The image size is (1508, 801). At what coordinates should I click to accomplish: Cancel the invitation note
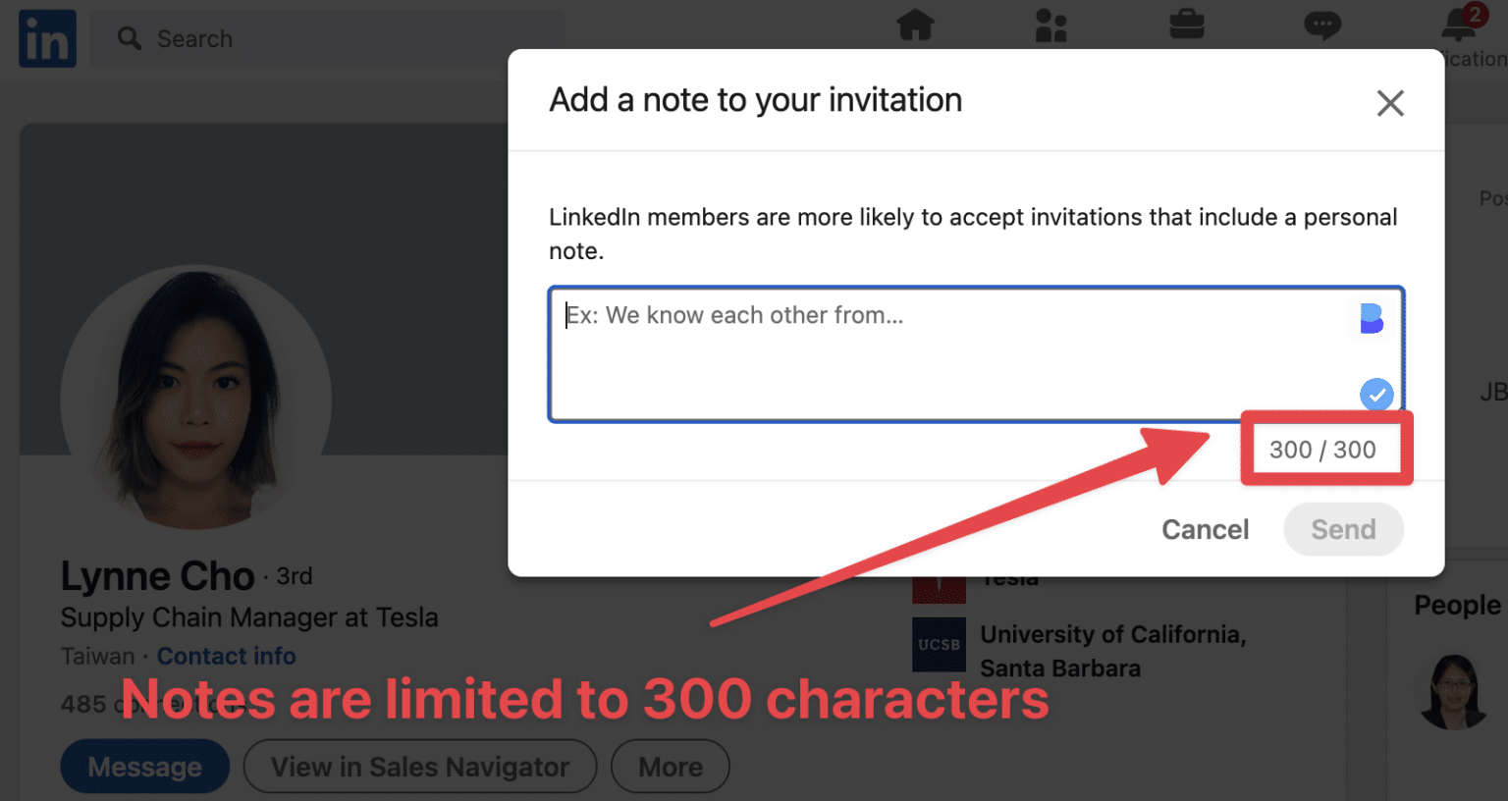click(1205, 529)
